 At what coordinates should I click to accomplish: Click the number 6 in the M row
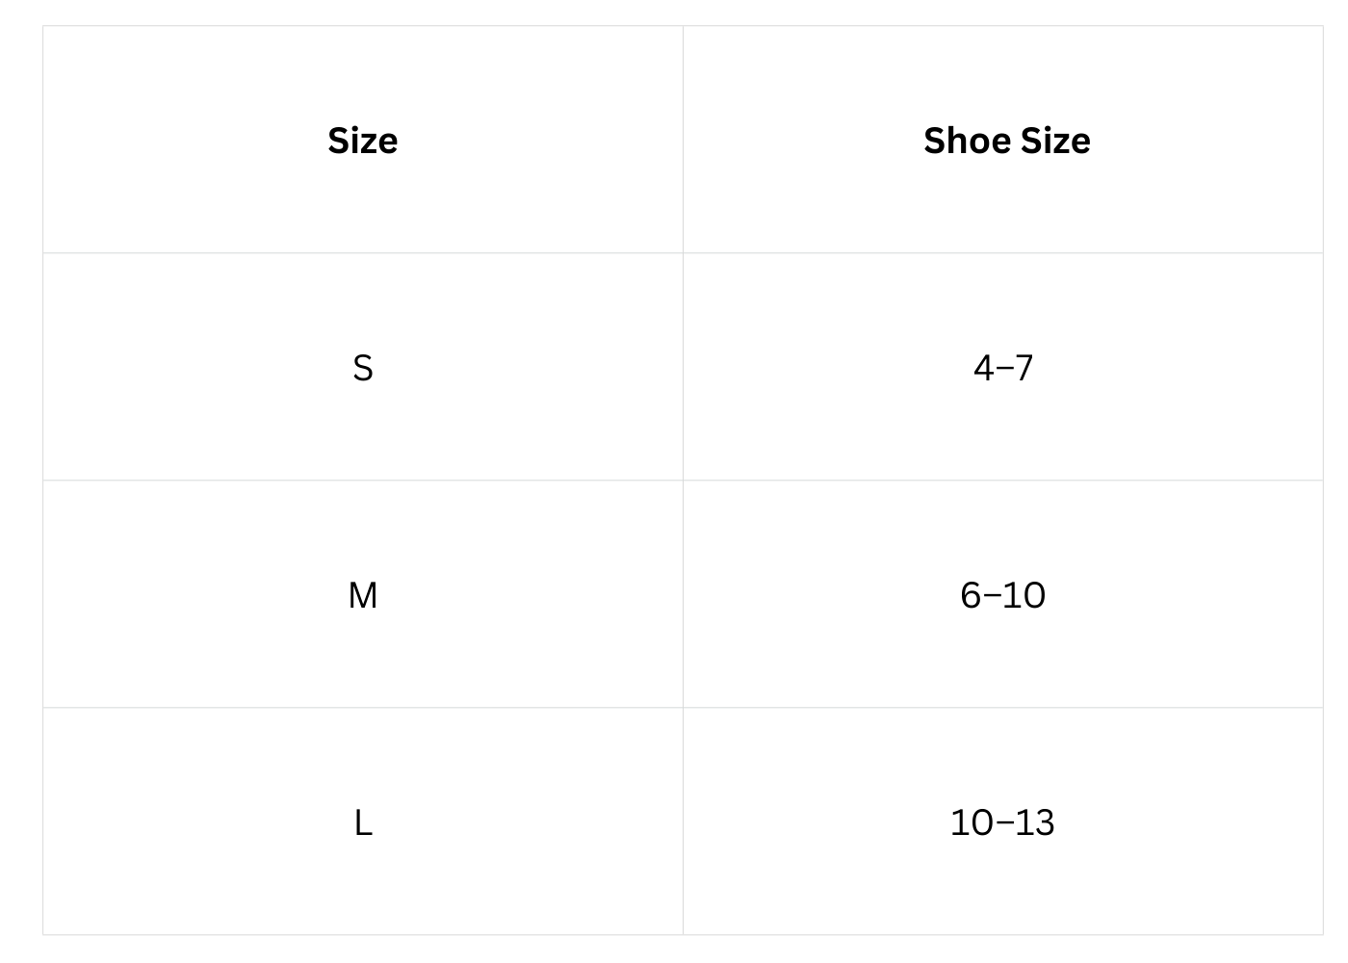971,595
